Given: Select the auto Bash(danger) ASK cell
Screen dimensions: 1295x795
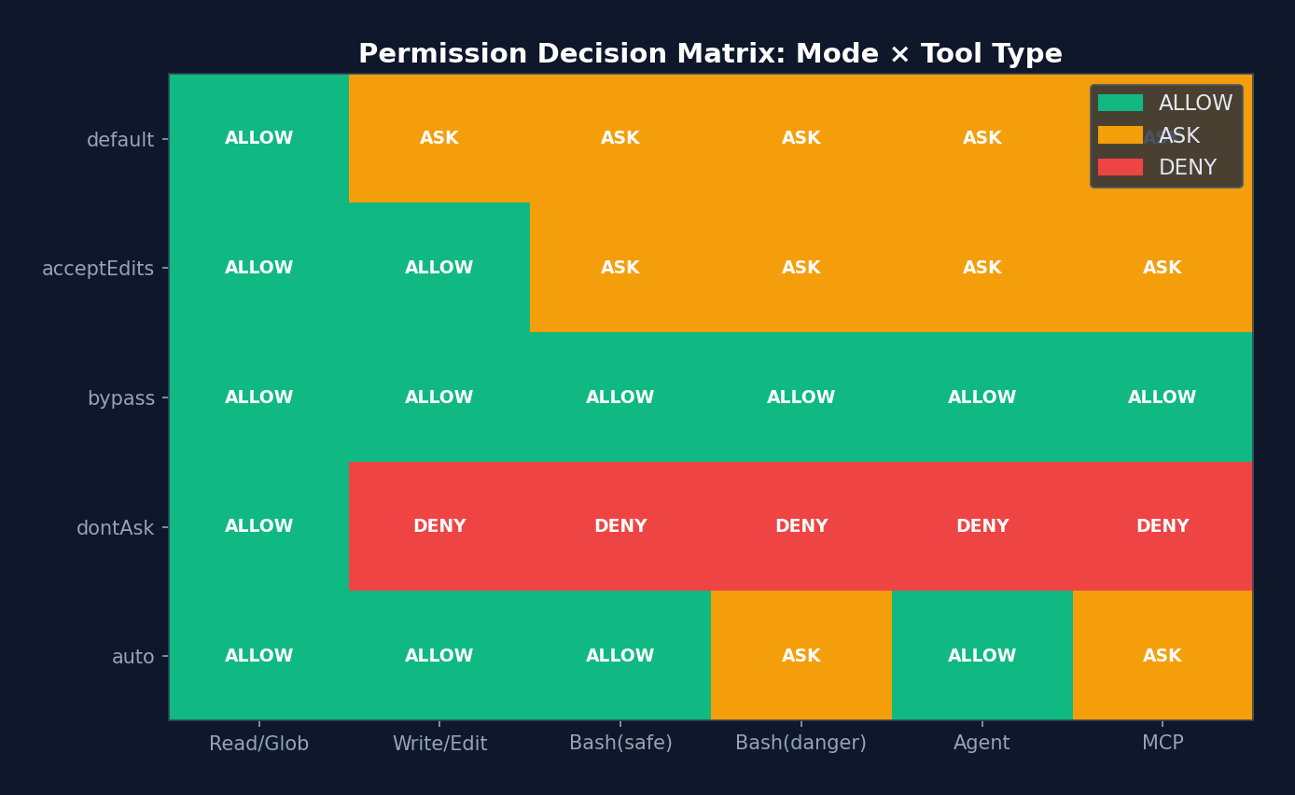Looking at the screenshot, I should click(801, 656).
